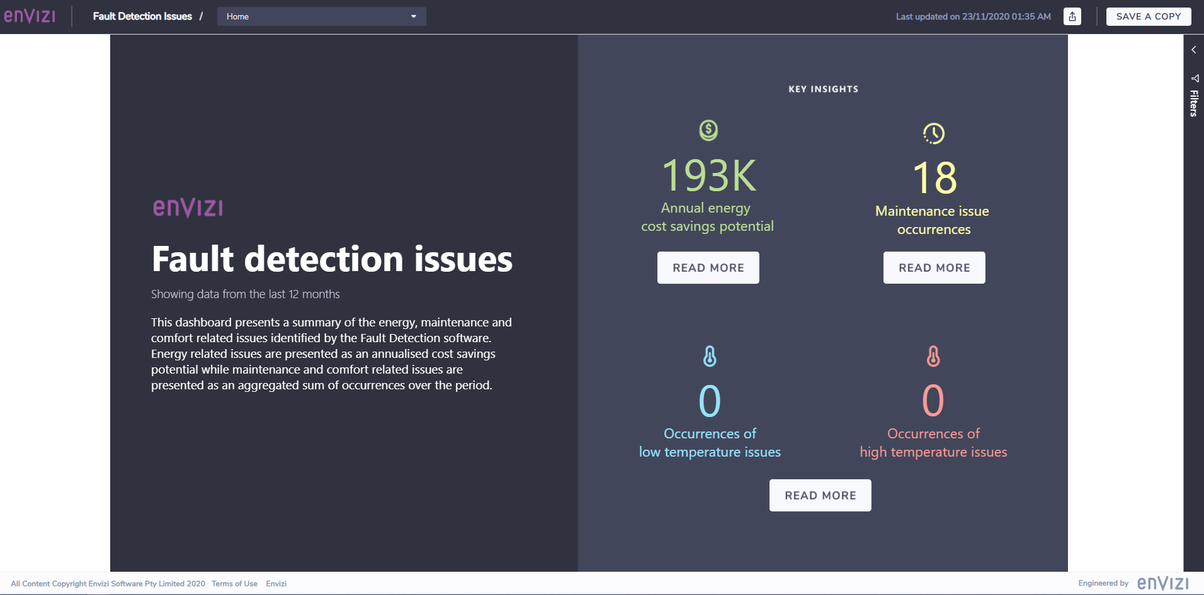Click the purple Envizi logo on the dashboard
1204x595 pixels.
tap(188, 208)
